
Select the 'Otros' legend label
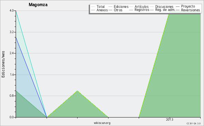[x=118, y=10]
